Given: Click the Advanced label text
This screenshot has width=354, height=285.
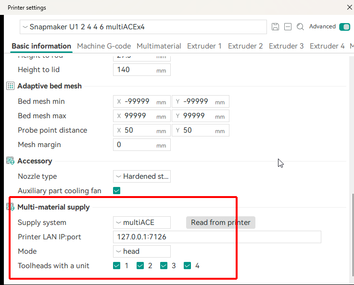Looking at the screenshot, I should pos(322,26).
